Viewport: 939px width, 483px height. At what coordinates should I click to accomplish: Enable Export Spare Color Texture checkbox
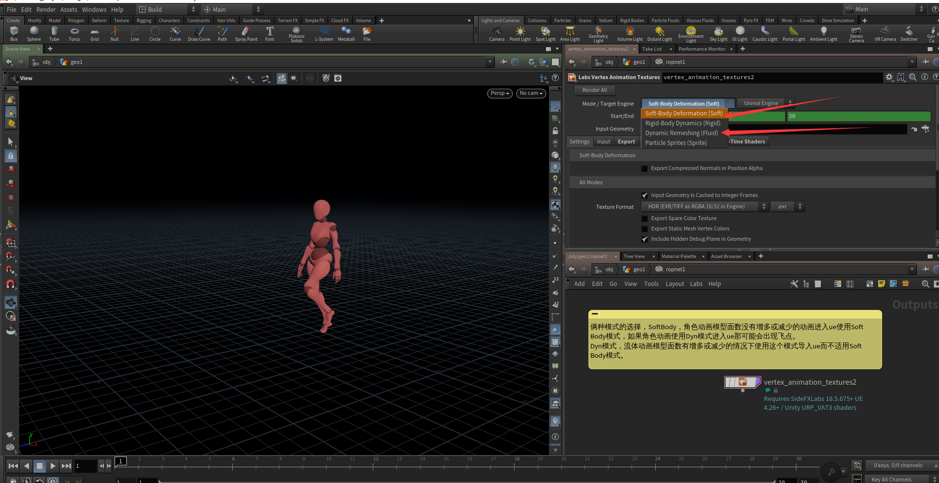click(644, 219)
